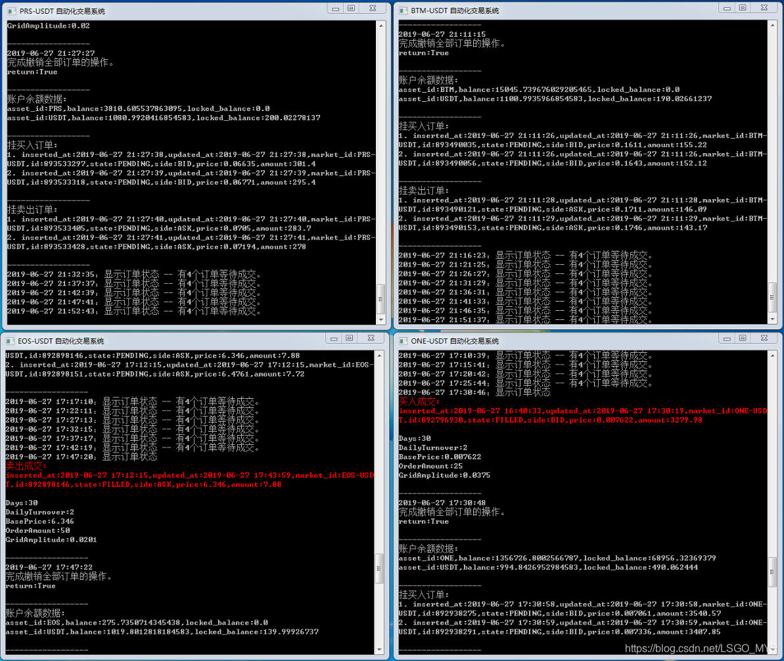This screenshot has width=784, height=661.
Task: Click scroll-up arrow in ONE-USDT window
Action: click(x=773, y=355)
